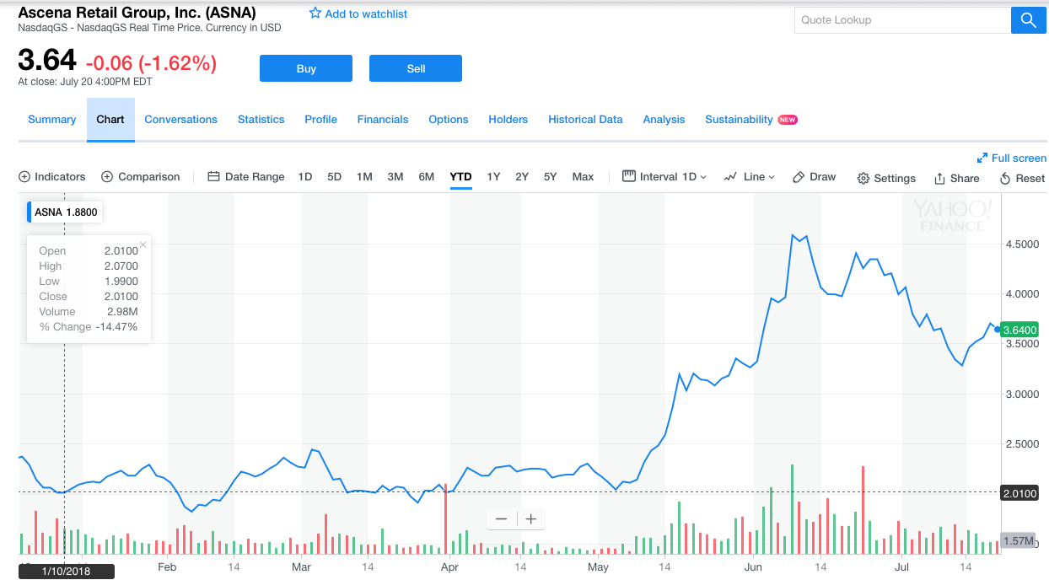
Task: Open the Financials tab
Action: tap(383, 120)
